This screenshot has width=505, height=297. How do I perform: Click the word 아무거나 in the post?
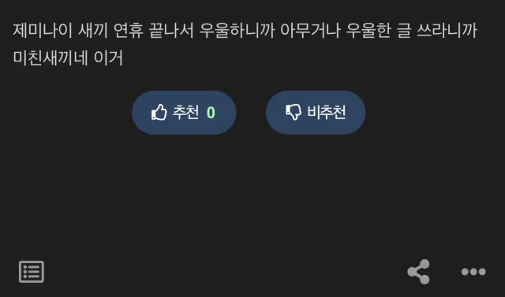click(310, 31)
